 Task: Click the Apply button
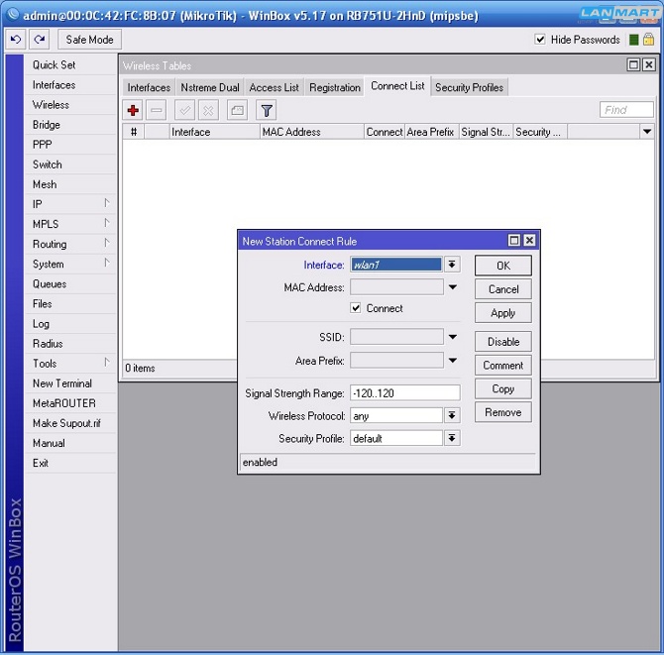[502, 313]
